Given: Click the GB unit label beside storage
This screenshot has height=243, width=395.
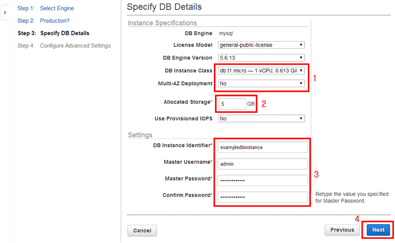Looking at the screenshot, I should 251,103.
